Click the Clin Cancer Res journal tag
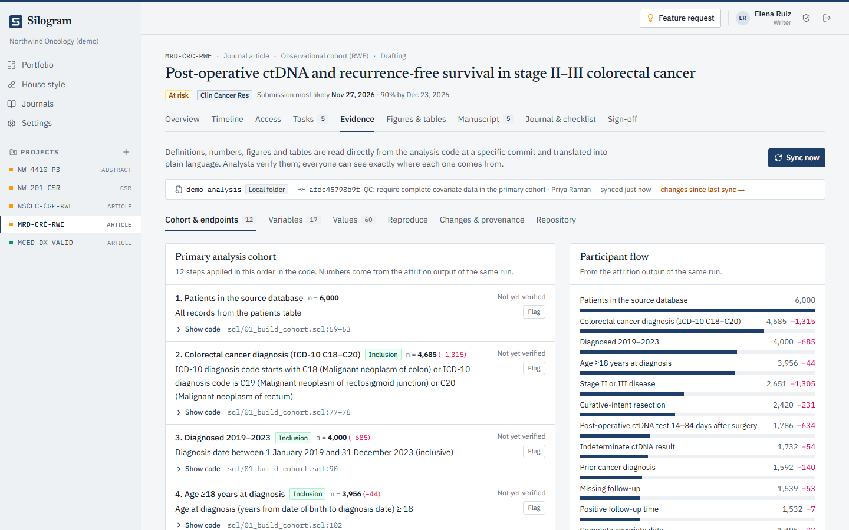849x530 pixels. point(225,95)
